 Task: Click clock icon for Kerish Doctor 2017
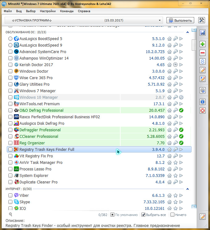(x=175, y=65)
